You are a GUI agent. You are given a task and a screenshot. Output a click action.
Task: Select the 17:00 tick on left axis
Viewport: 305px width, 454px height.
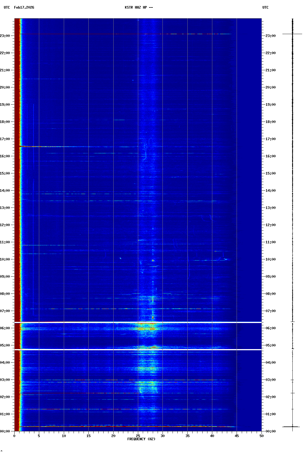pos(5,139)
